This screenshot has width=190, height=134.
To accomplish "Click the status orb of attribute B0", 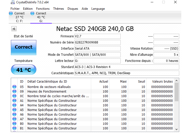I will pos(14,124).
